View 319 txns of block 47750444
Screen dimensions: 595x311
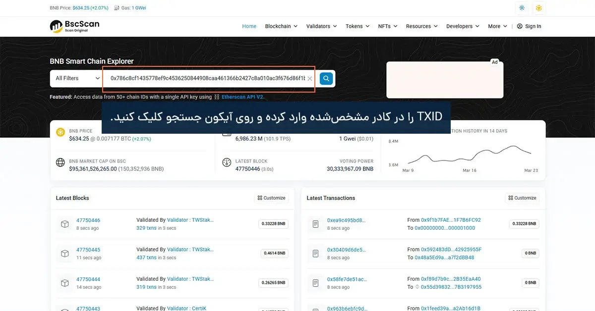[x=146, y=287]
